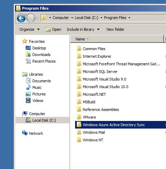Open the Include in library menu

83,29
